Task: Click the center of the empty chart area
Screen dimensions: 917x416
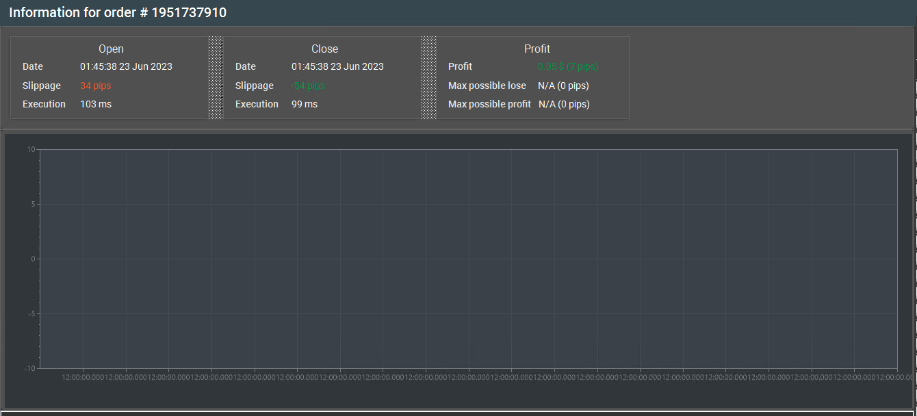Action: pos(468,259)
